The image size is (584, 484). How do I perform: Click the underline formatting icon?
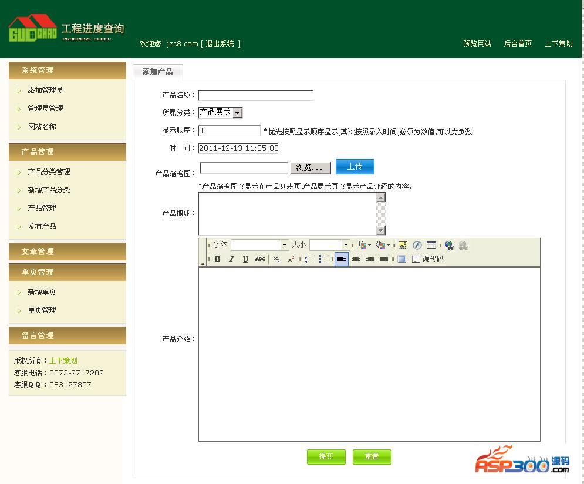[x=245, y=259]
